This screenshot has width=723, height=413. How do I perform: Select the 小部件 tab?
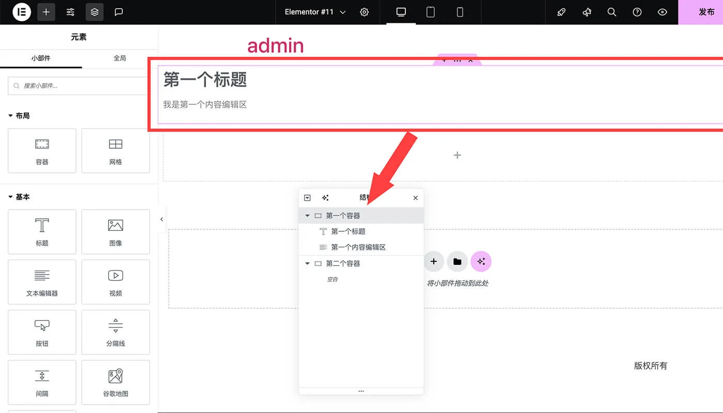coord(41,58)
